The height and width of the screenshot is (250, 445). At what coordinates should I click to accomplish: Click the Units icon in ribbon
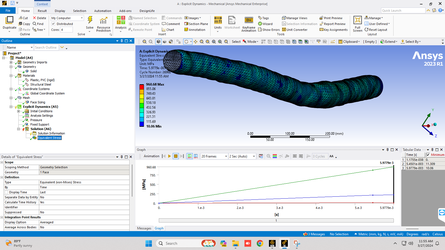pyautogui.click(x=218, y=22)
